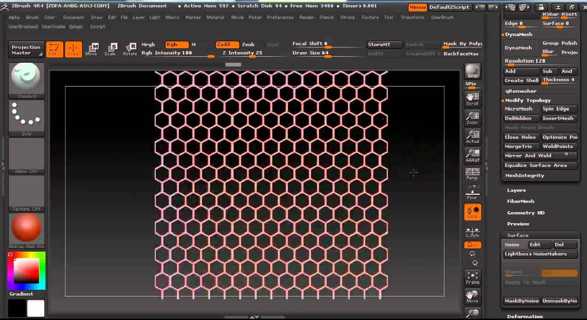This screenshot has width=587, height=320.
Task: Open the Alpha Off selector
Action: point(26,156)
